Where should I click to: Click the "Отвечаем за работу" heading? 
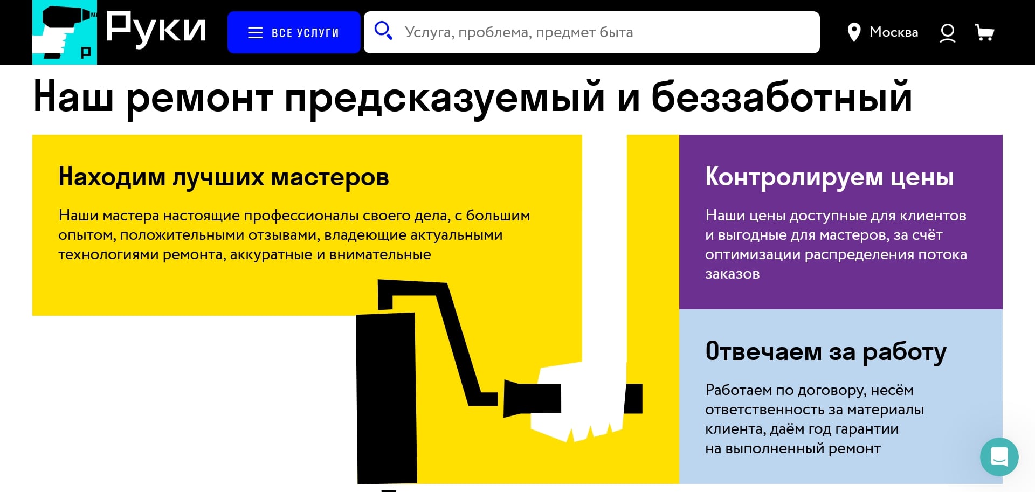825,351
